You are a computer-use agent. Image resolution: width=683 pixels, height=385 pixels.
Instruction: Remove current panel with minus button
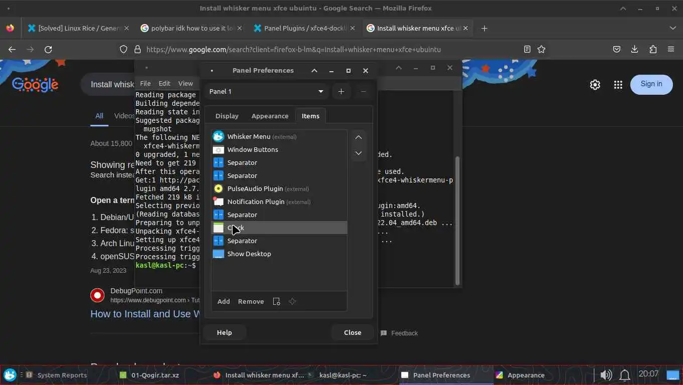363,91
